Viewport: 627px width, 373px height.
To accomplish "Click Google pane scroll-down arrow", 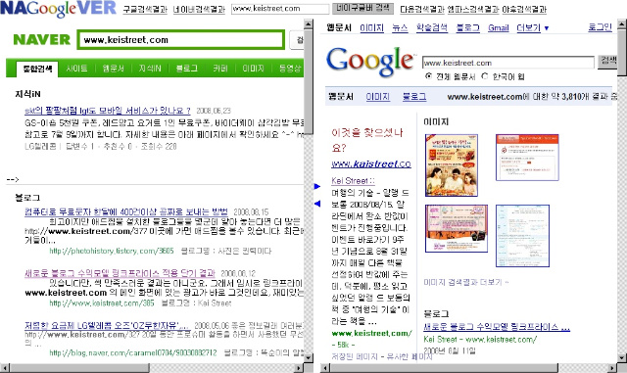I will pyautogui.click(x=622, y=357).
